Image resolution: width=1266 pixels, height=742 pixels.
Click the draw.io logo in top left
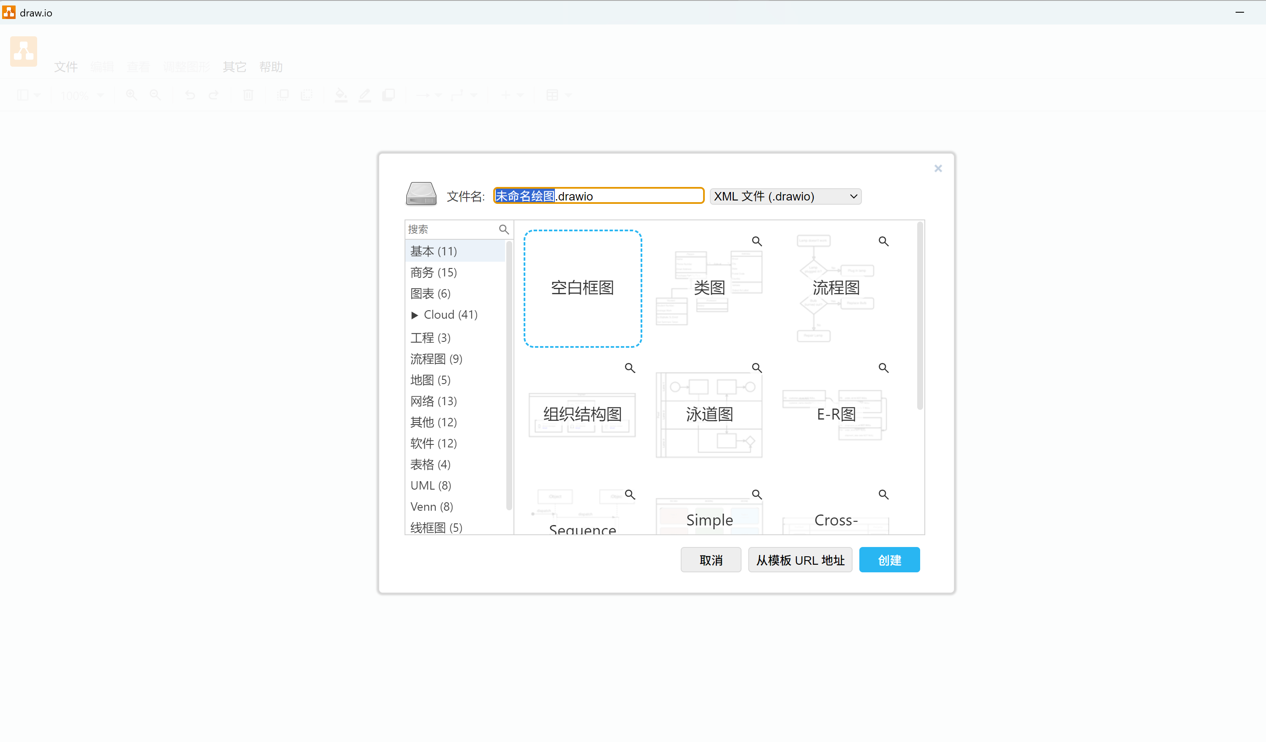coord(24,51)
